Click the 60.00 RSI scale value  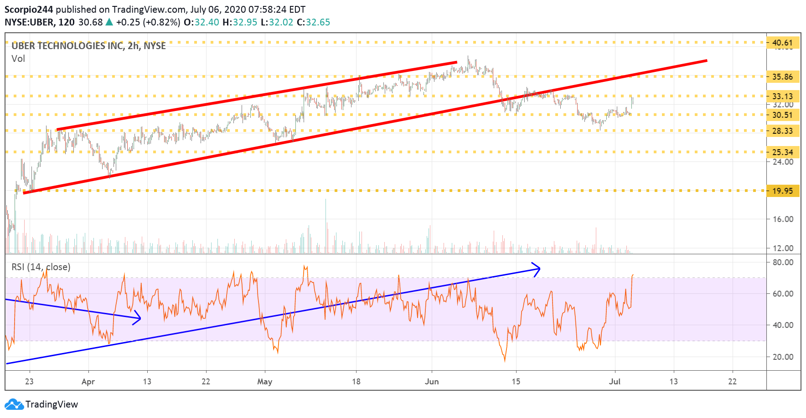click(783, 294)
